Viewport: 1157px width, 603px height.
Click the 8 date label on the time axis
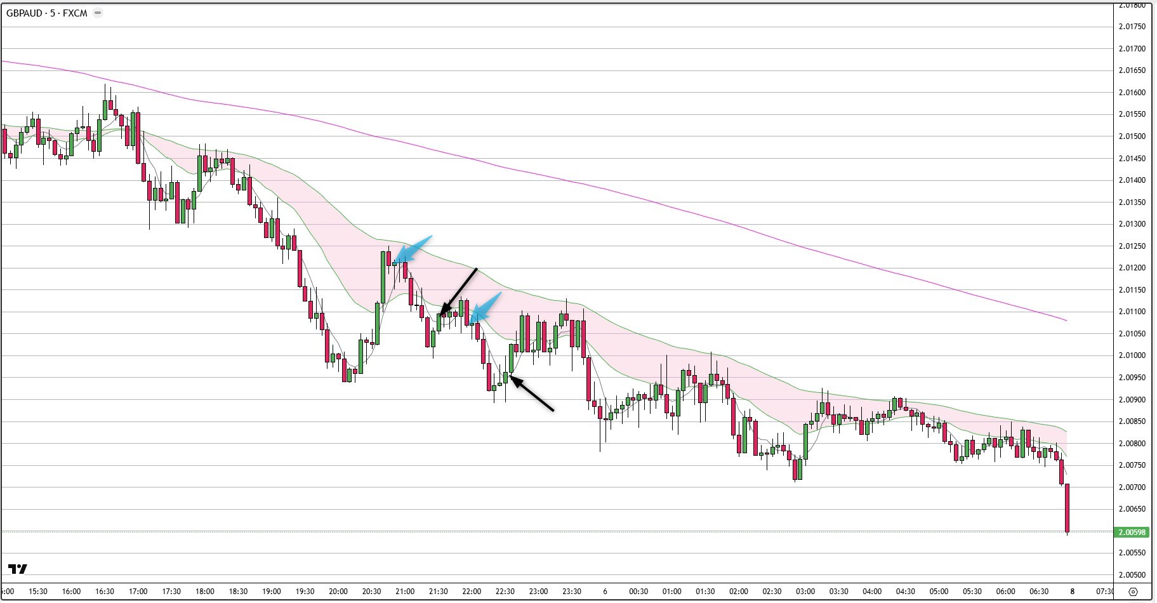pyautogui.click(x=1073, y=592)
